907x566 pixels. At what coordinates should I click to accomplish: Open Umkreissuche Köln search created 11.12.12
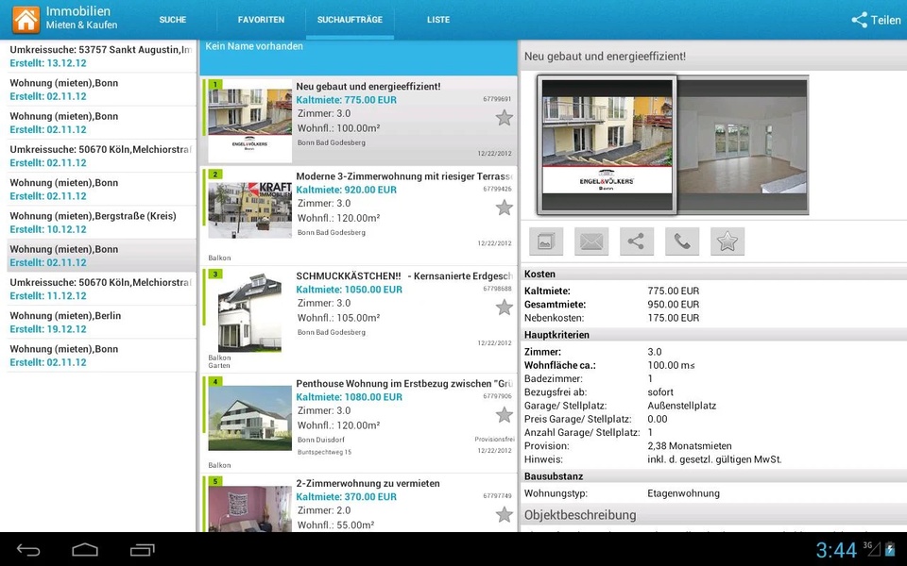pyautogui.click(x=101, y=289)
